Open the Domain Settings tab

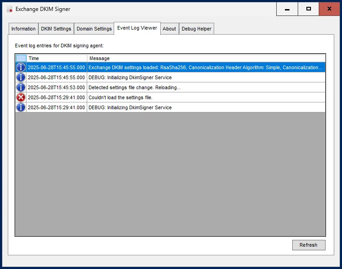pyautogui.click(x=94, y=29)
